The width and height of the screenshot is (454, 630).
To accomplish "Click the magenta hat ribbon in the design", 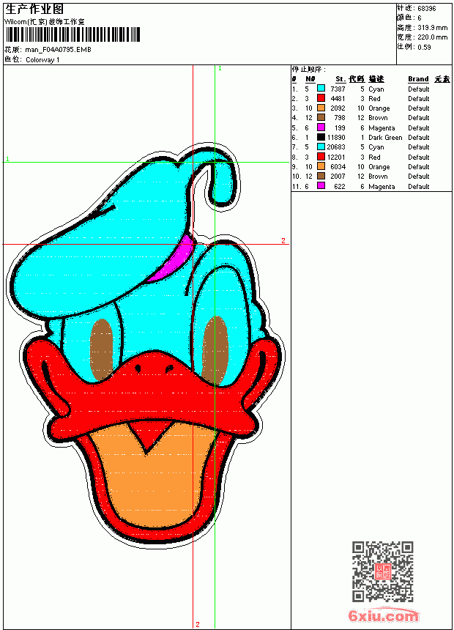I will pos(171,260).
